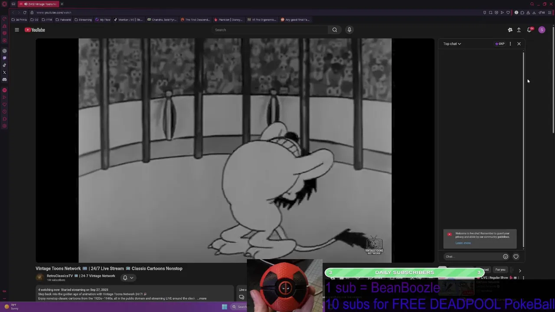Click the search magnifier button
Screen dimensions: 555x312
(x=334, y=30)
